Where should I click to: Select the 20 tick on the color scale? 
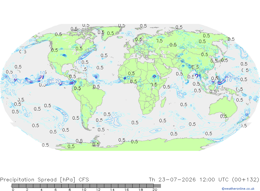(155, 190)
